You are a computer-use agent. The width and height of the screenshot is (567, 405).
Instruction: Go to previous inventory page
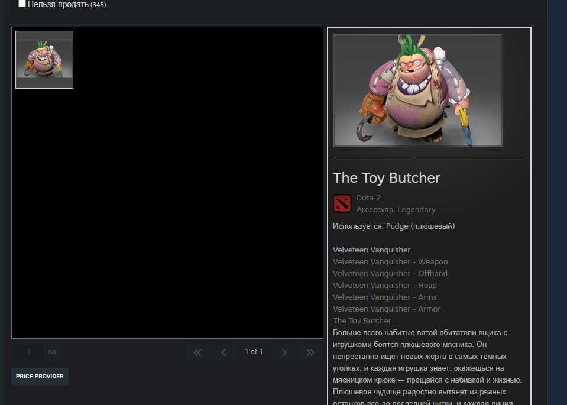223,352
